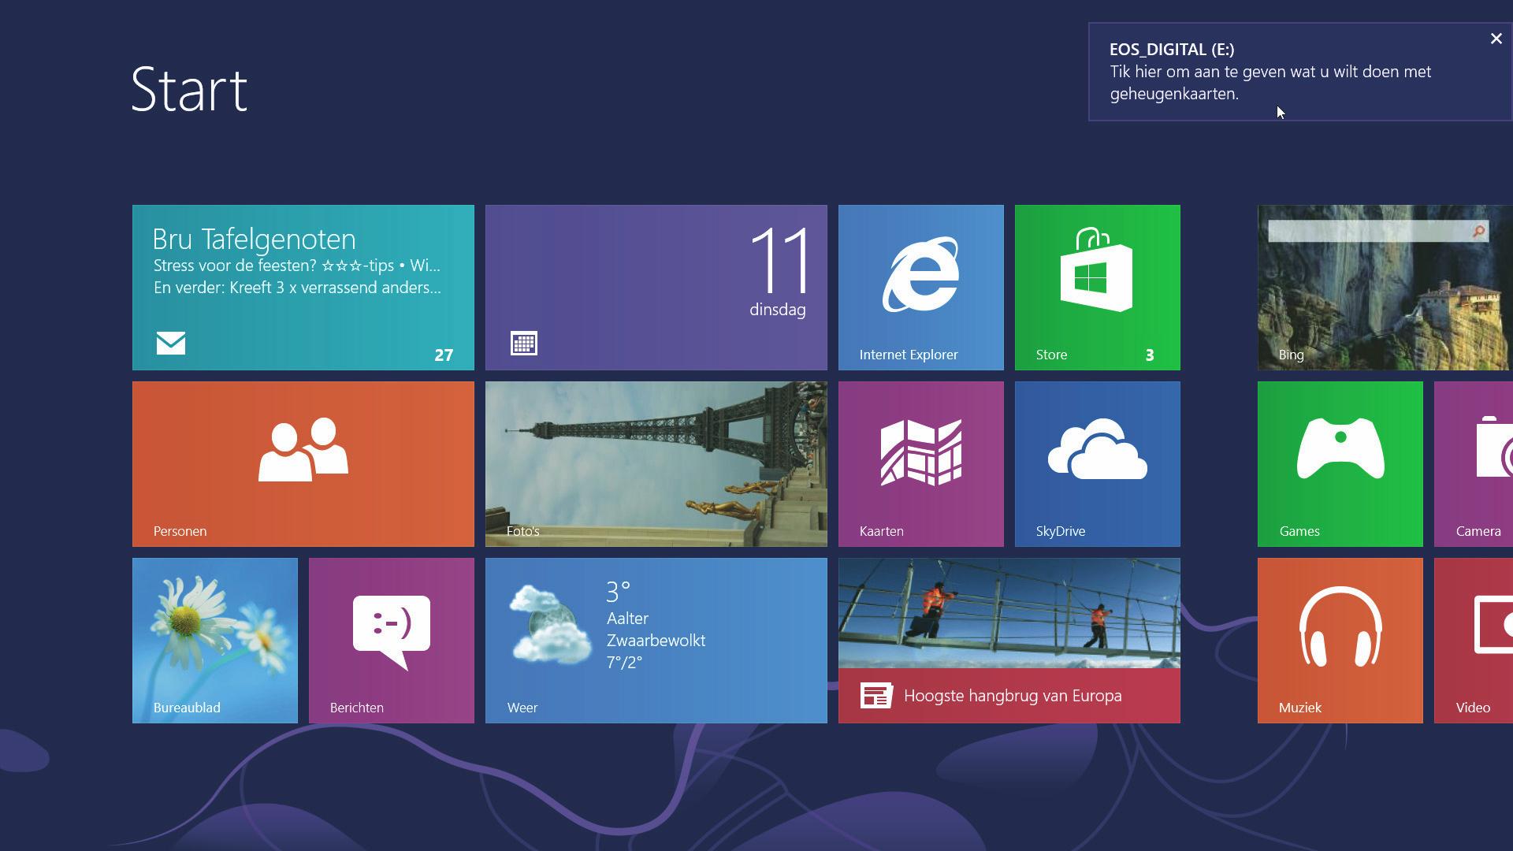The width and height of the screenshot is (1513, 851).
Task: Click the news icon beside Hoogste hangbrug
Action: (x=876, y=696)
